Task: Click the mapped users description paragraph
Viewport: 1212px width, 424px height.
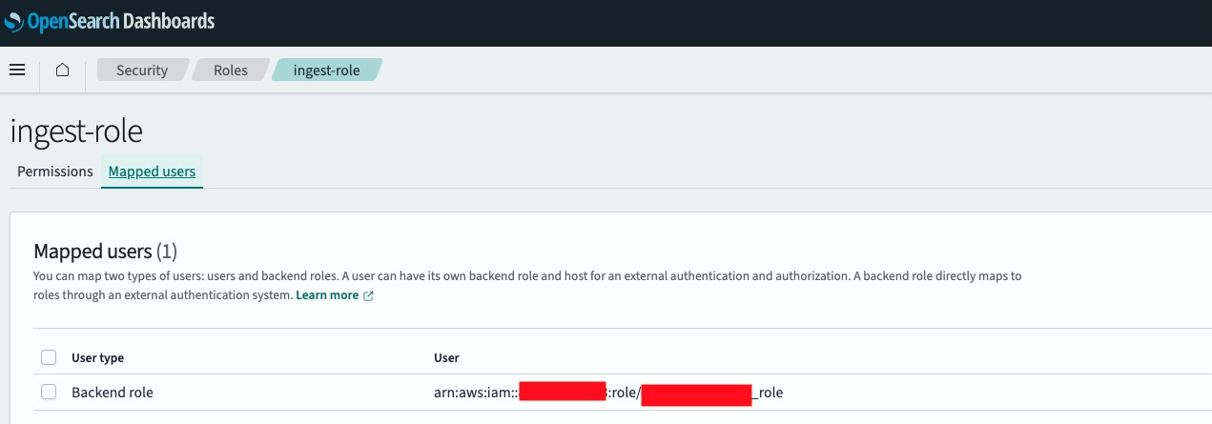Action: pos(527,286)
